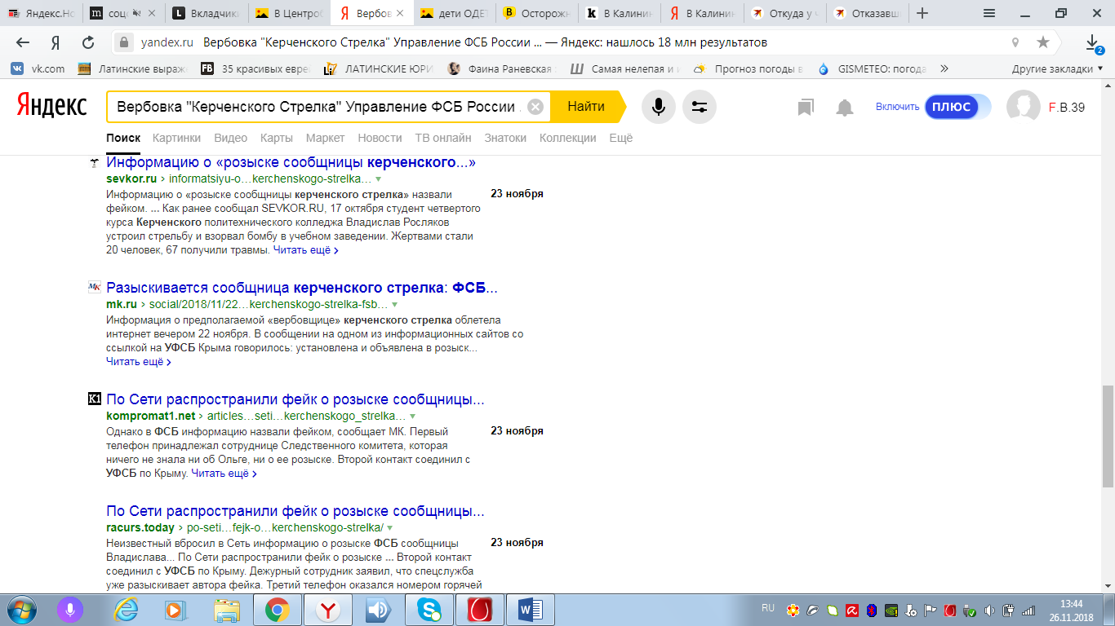The image size is (1115, 626).
Task: Open Skype from the taskbar
Action: pos(429,610)
